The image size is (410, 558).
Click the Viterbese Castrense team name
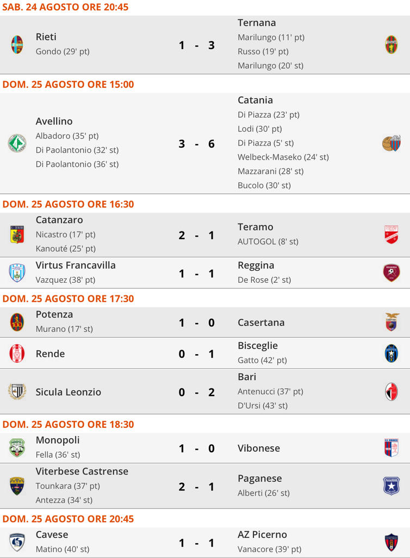coord(82,471)
